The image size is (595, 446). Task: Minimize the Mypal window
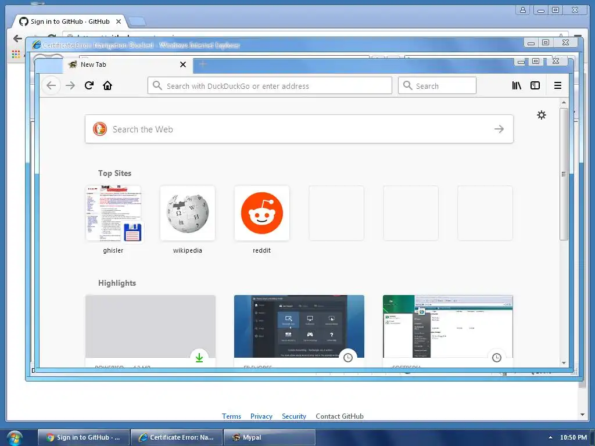pyautogui.click(x=521, y=62)
